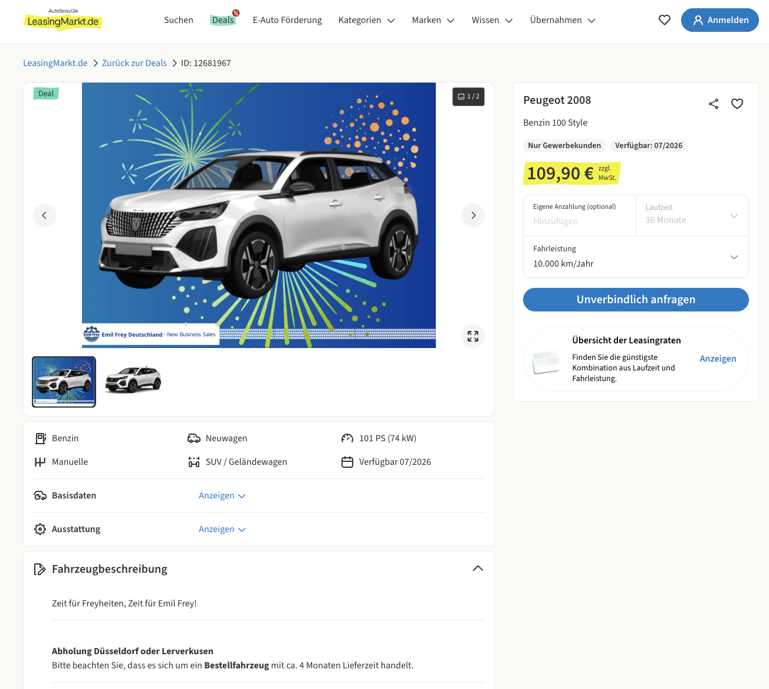The height and width of the screenshot is (689, 769).
Task: Open the Laufzeit dropdown
Action: tap(692, 216)
